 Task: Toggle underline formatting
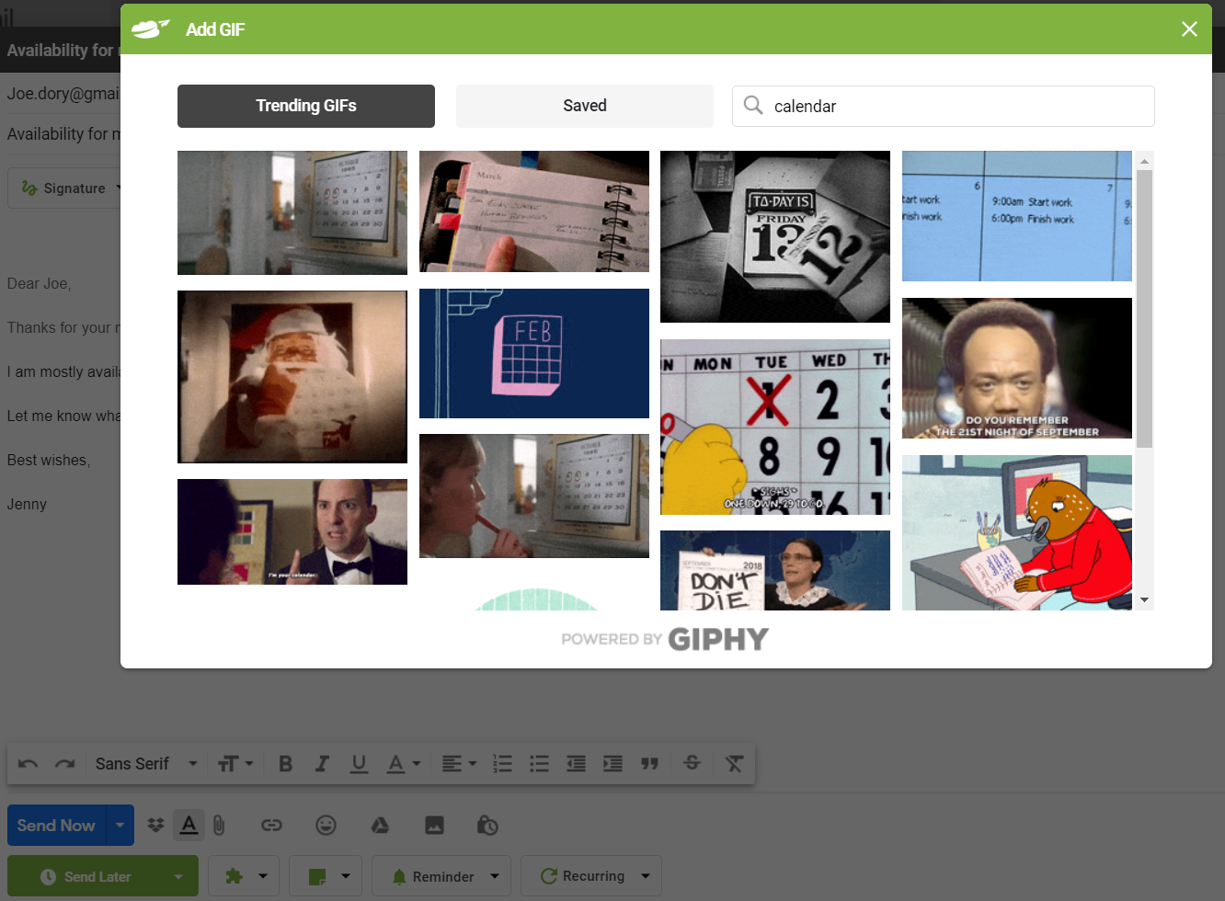pyautogui.click(x=359, y=764)
